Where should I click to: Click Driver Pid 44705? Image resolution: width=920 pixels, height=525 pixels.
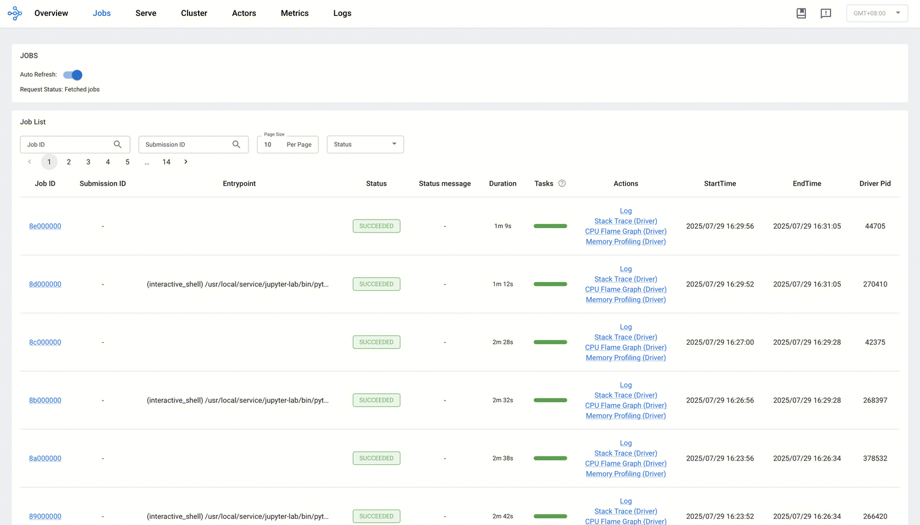[x=875, y=226]
